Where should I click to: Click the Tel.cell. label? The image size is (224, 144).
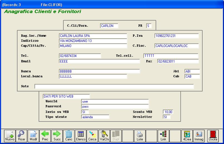(125, 56)
